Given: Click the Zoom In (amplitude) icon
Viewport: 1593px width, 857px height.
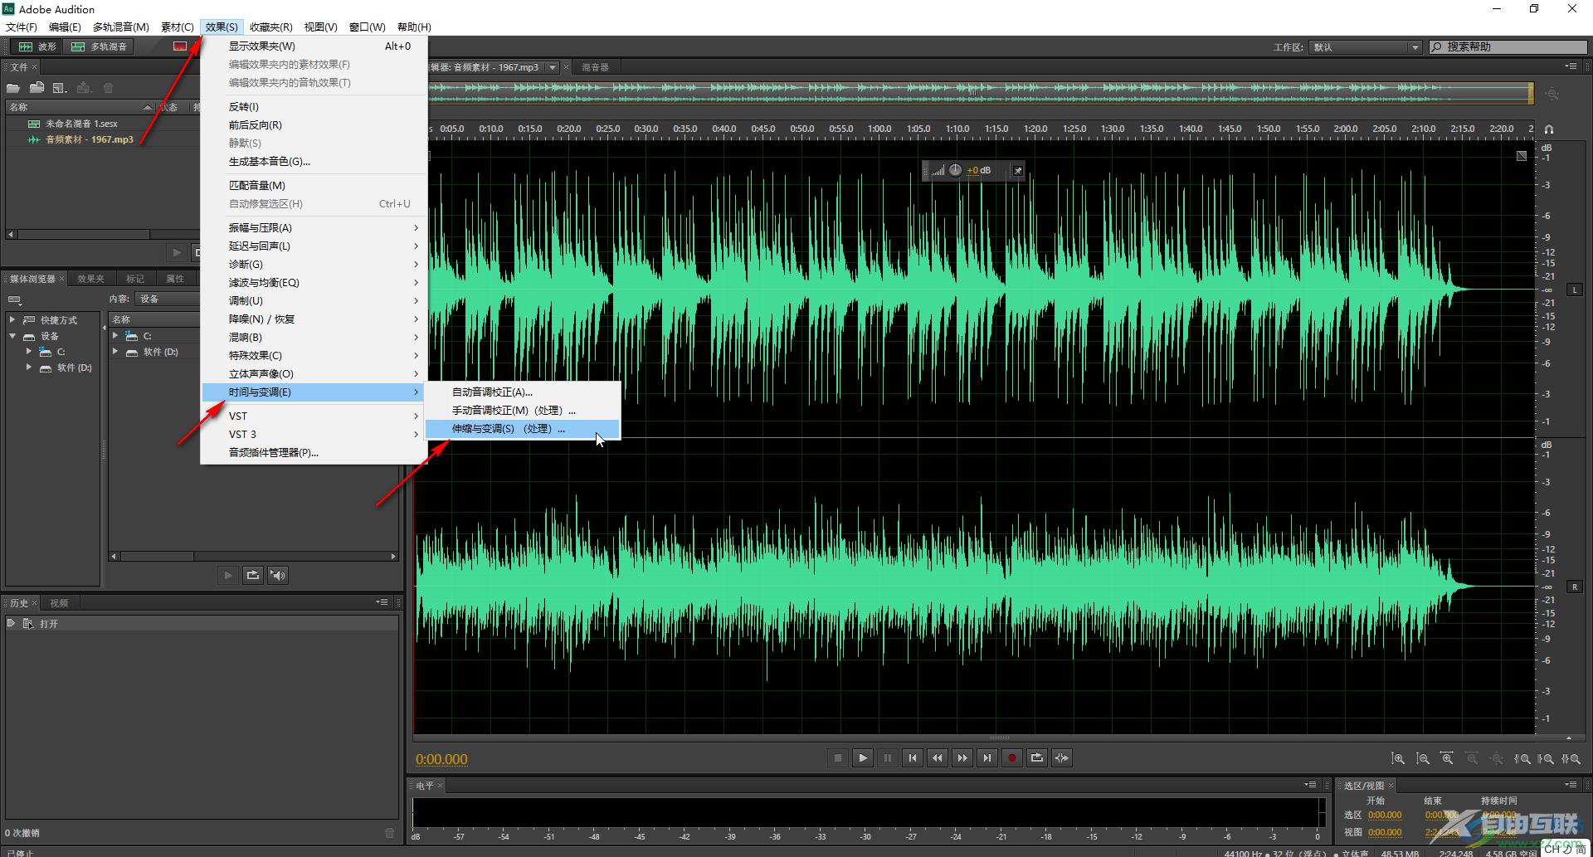Looking at the screenshot, I should click(1398, 758).
